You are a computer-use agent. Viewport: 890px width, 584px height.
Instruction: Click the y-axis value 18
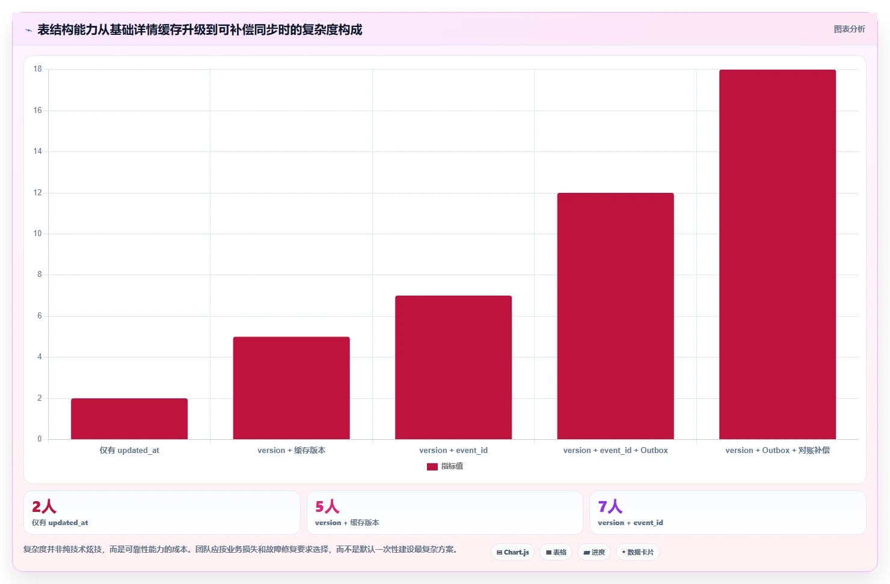[38, 69]
